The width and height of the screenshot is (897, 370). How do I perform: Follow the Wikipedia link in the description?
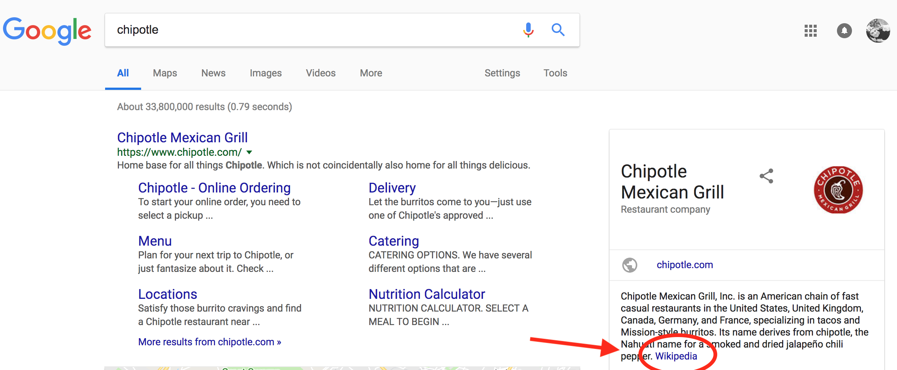pos(676,356)
